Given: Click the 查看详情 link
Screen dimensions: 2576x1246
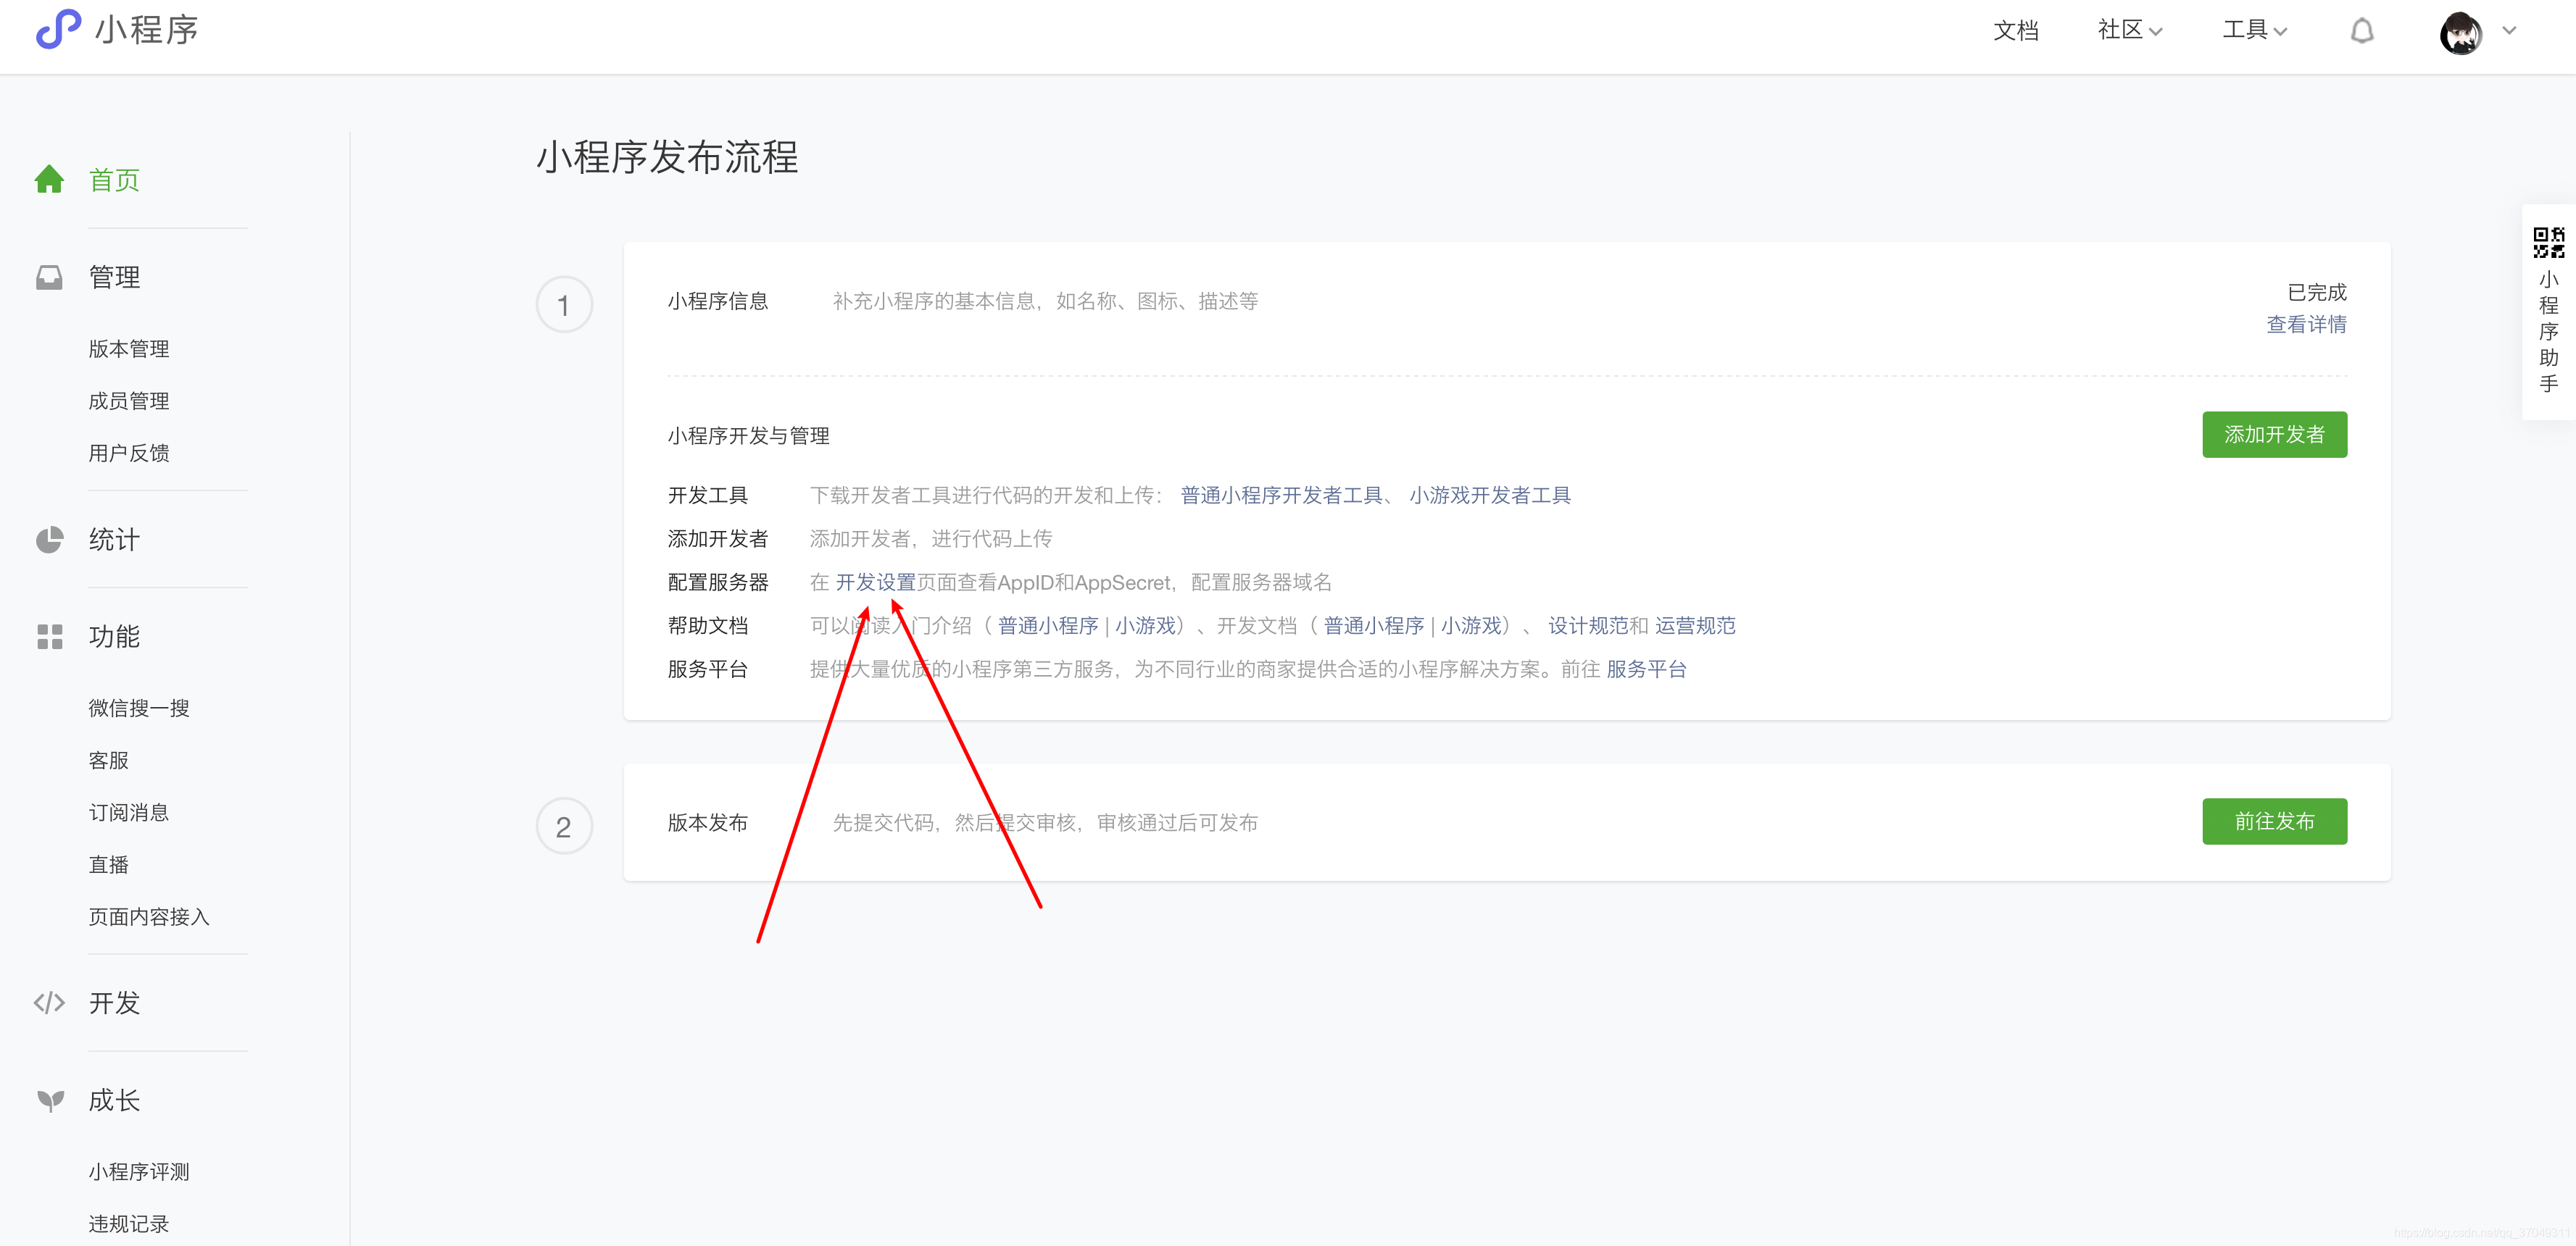Looking at the screenshot, I should [x=2306, y=324].
